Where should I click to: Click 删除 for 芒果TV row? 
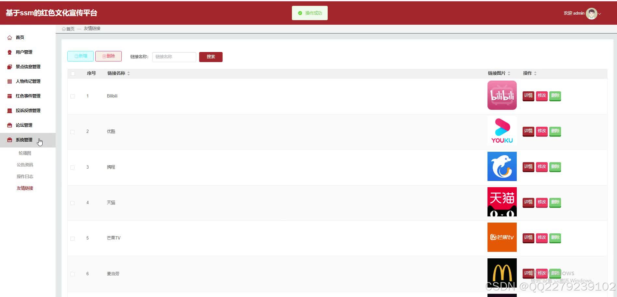click(x=555, y=238)
